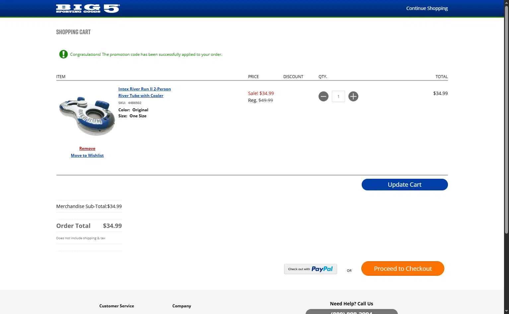Click the river tube product thumbnail
Viewport: 509px width, 314px height.
(87, 116)
